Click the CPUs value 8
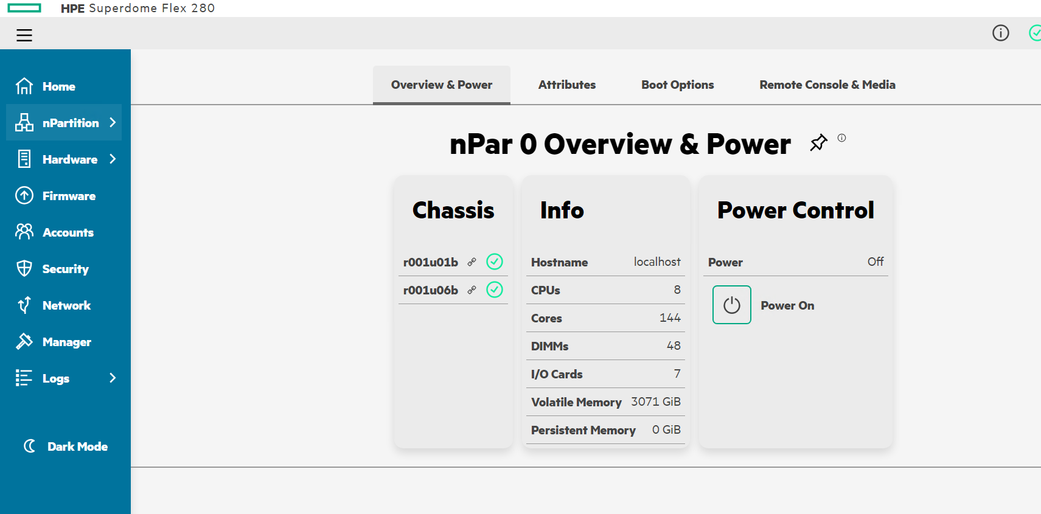 pos(677,290)
